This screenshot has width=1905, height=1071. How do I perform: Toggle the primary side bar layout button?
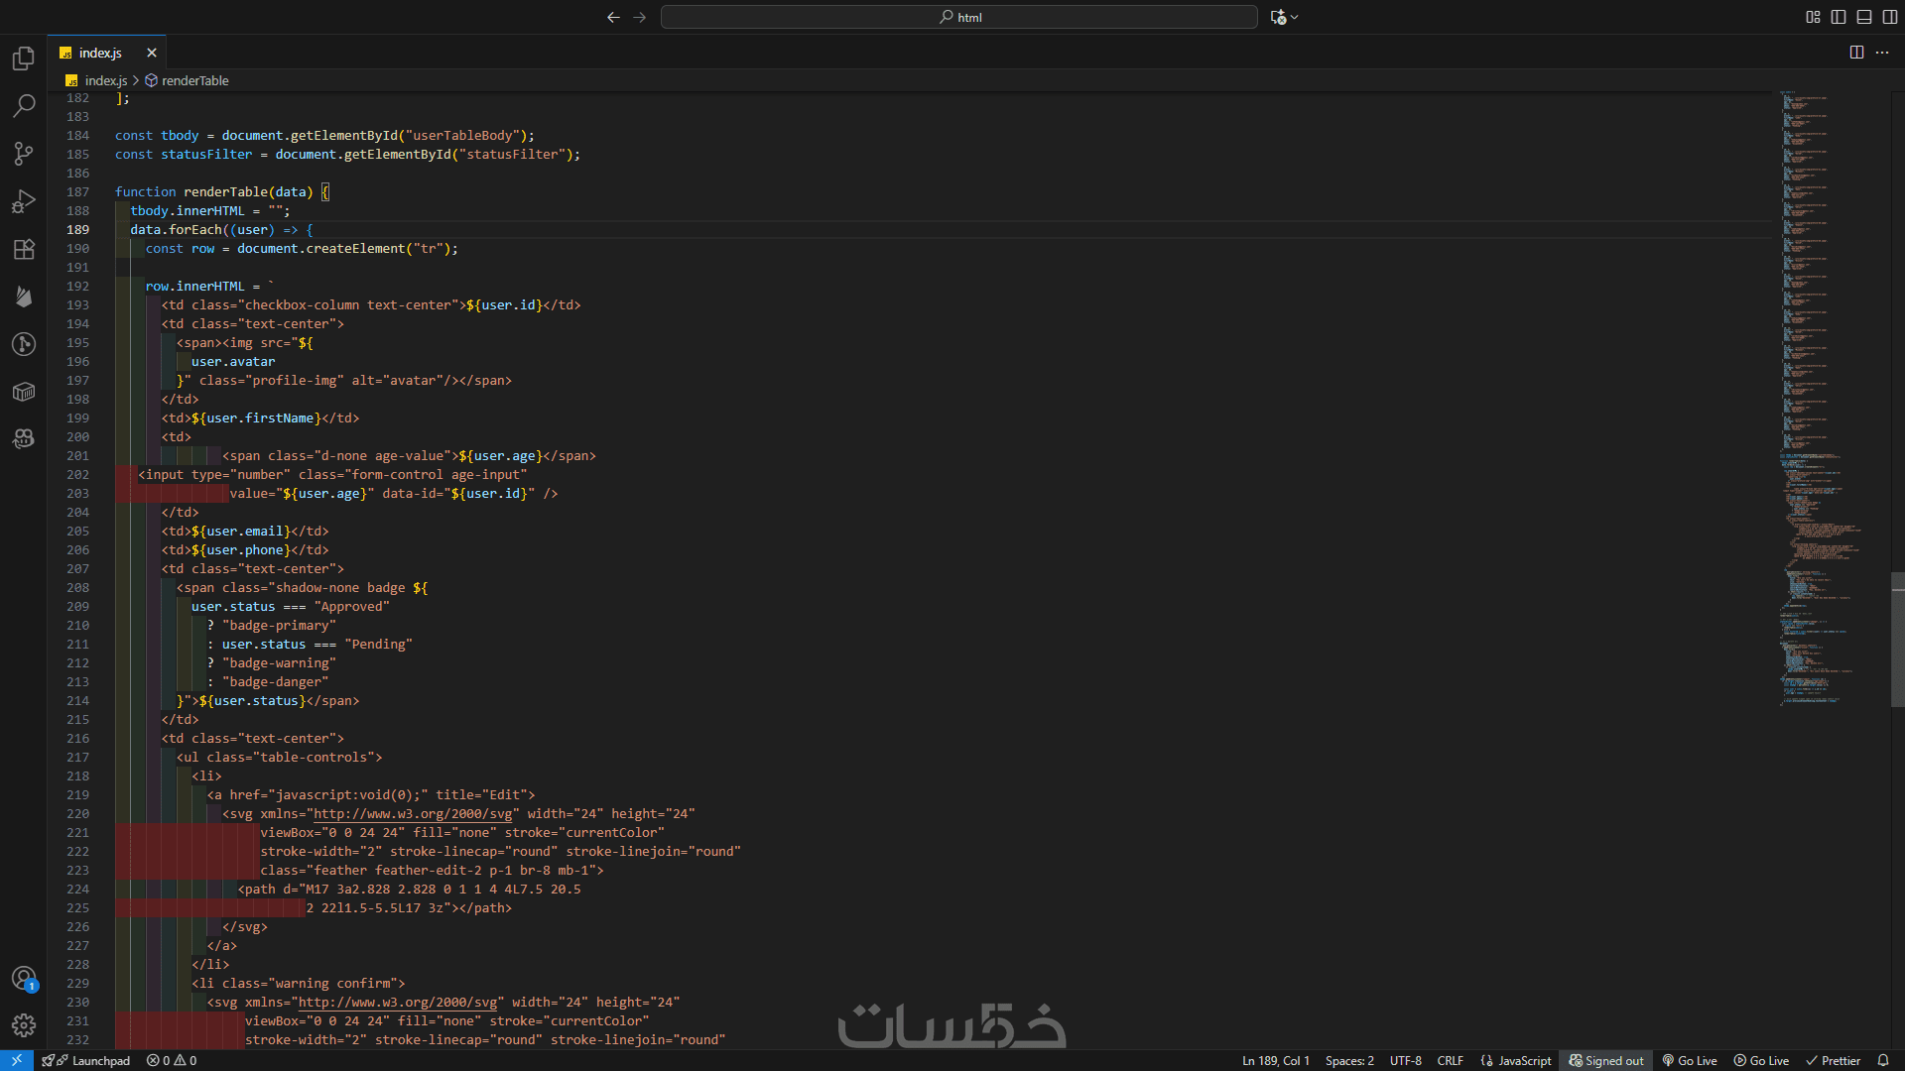coord(1839,17)
